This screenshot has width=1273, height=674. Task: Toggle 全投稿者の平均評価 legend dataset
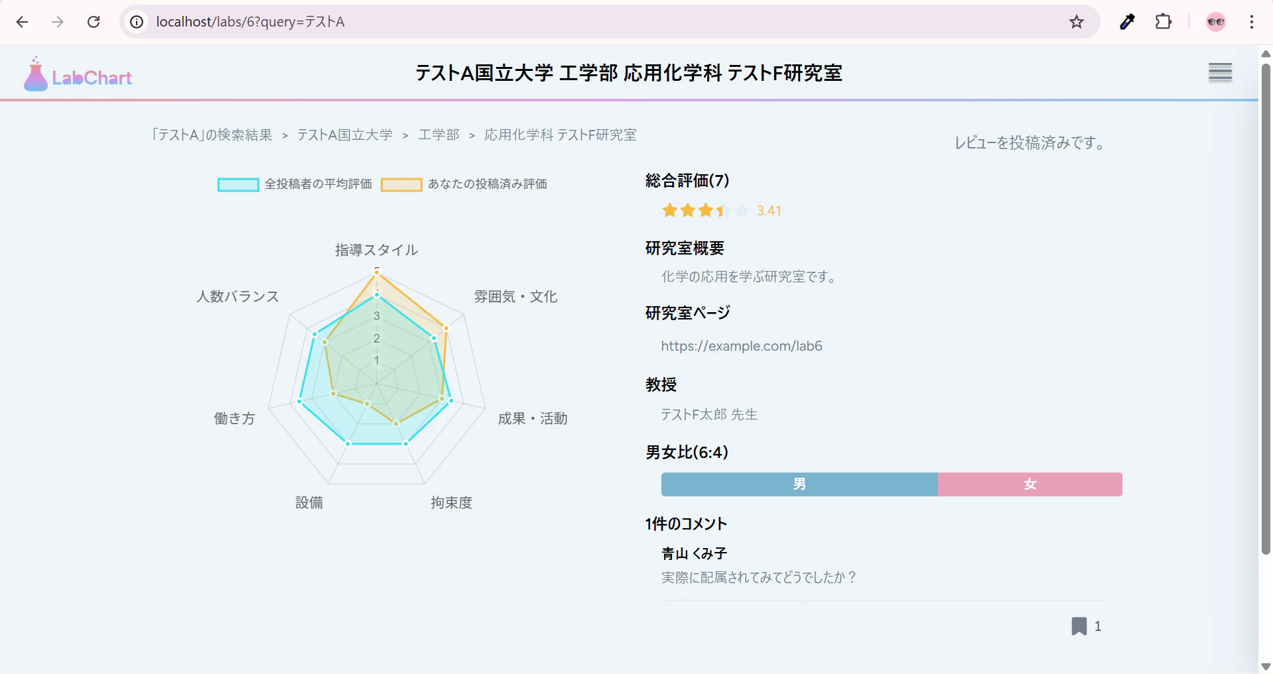pyautogui.click(x=295, y=184)
